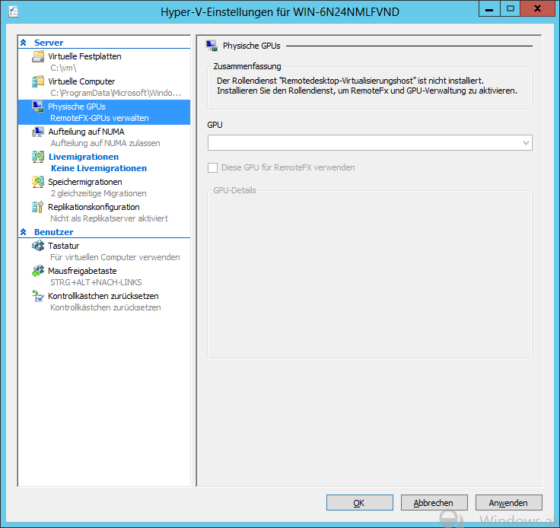Click the Kontrollkästchen zurücksetzen icon

pos(38,297)
